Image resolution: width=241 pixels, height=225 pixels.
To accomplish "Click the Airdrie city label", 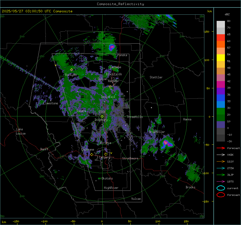I will 106,143.
